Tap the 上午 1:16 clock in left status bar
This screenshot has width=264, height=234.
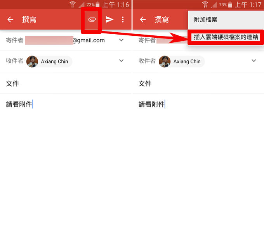116,5
